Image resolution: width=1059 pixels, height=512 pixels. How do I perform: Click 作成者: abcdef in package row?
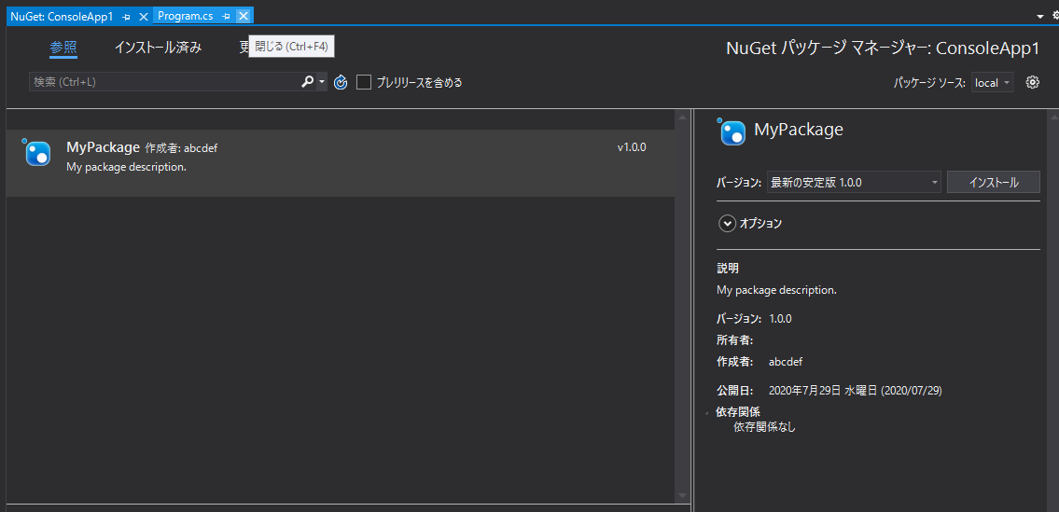[181, 148]
